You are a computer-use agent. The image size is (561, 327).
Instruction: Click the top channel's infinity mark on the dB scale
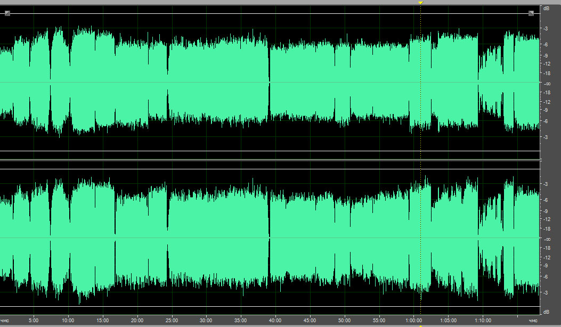click(x=547, y=84)
